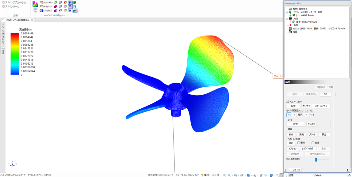Click the zoom magnifier icon in status bar
The width and height of the screenshot is (352, 177).
225,175
